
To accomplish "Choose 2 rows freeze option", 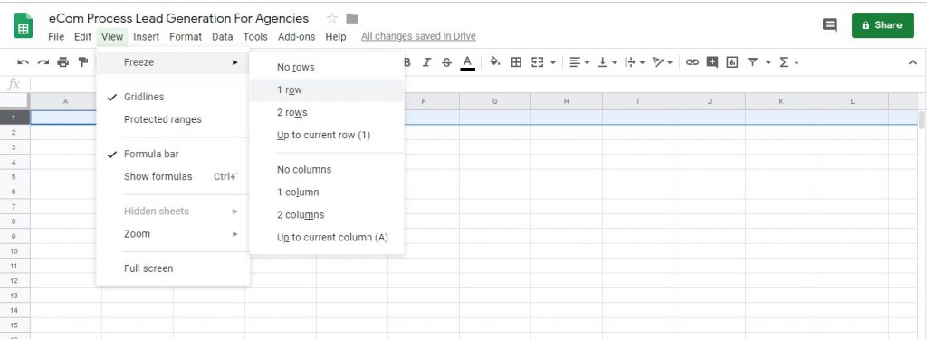I will point(327,112).
